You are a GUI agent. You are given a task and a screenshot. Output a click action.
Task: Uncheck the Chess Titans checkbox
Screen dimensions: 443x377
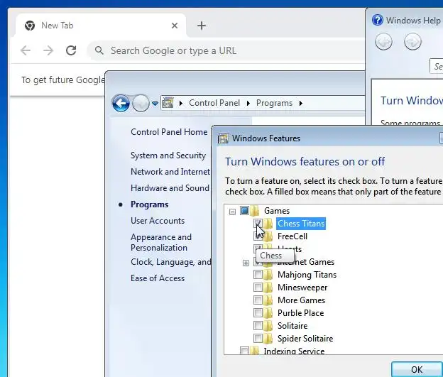point(258,223)
